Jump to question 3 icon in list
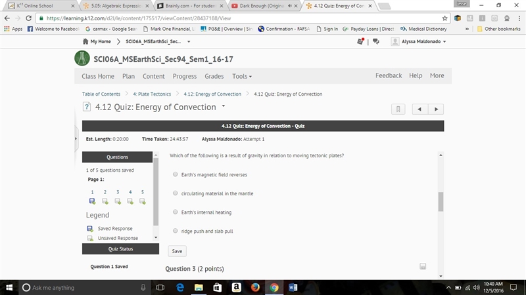526x295 pixels. click(x=118, y=201)
